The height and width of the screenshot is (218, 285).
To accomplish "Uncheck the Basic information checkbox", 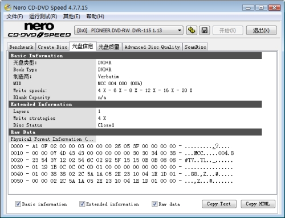I will point(18,204).
